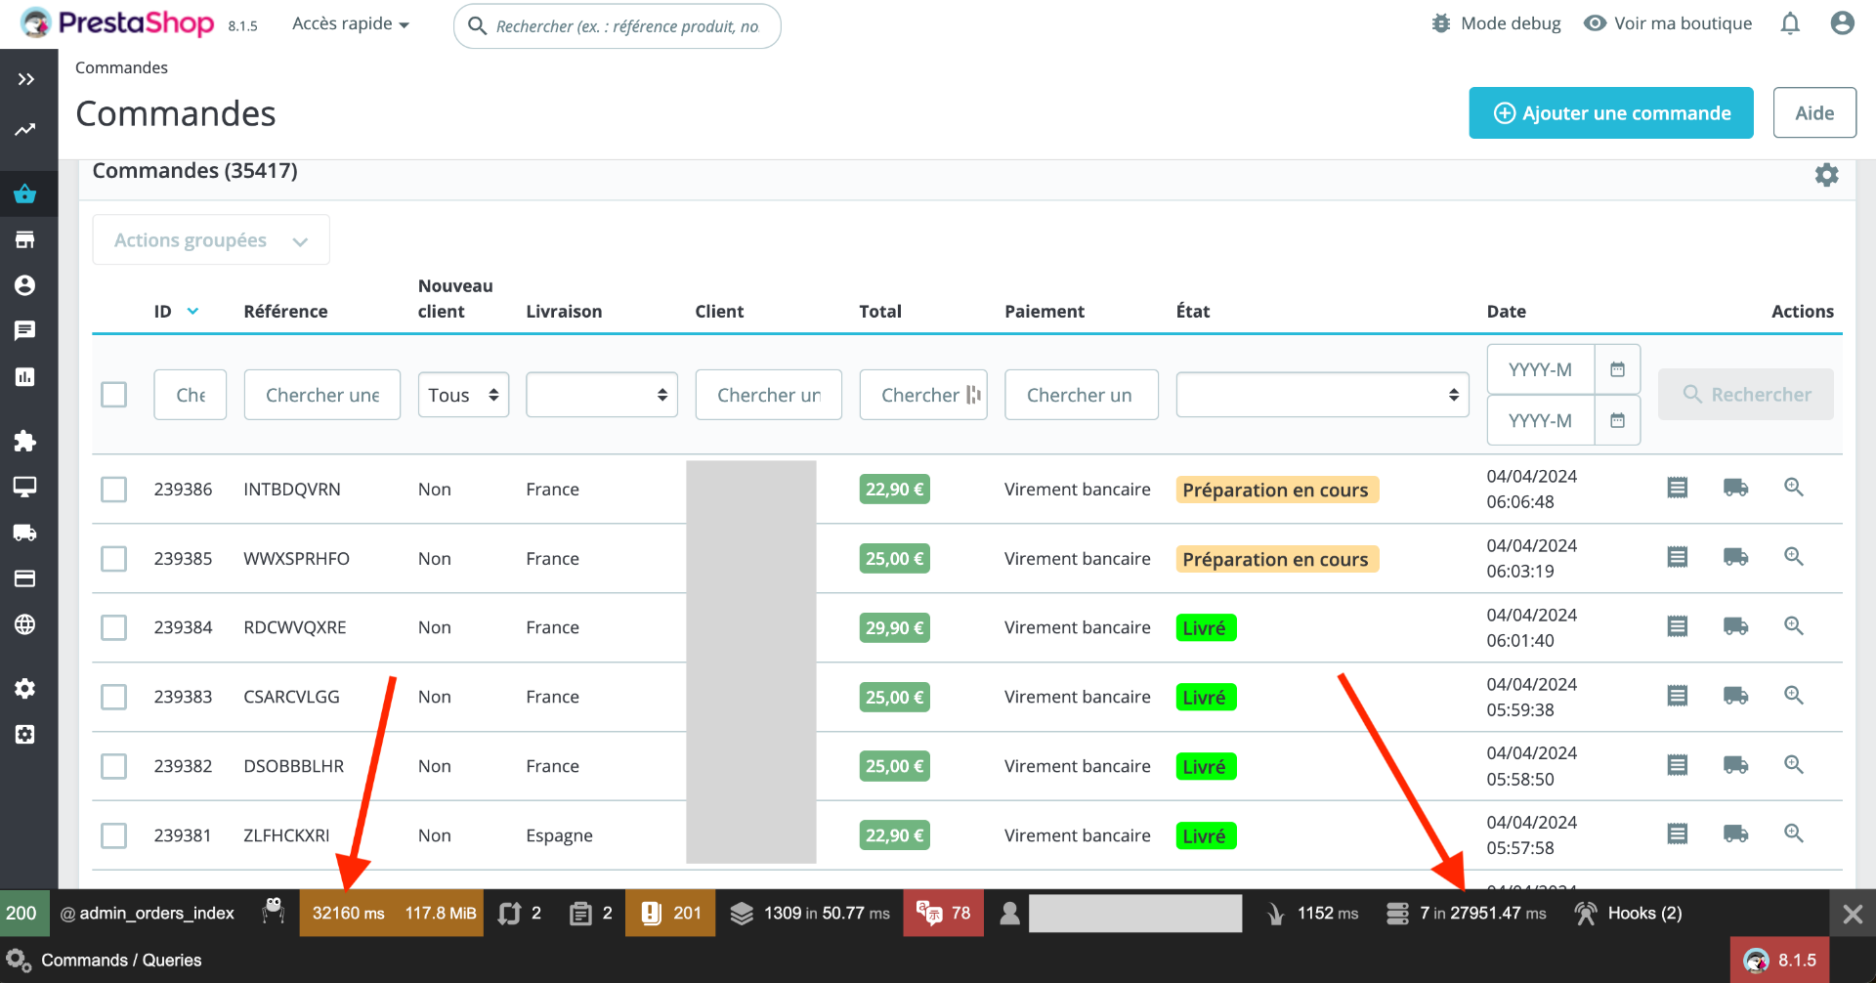The height and width of the screenshot is (983, 1876).
Task: Tick the checkbox for order 239381
Action: [x=114, y=835]
